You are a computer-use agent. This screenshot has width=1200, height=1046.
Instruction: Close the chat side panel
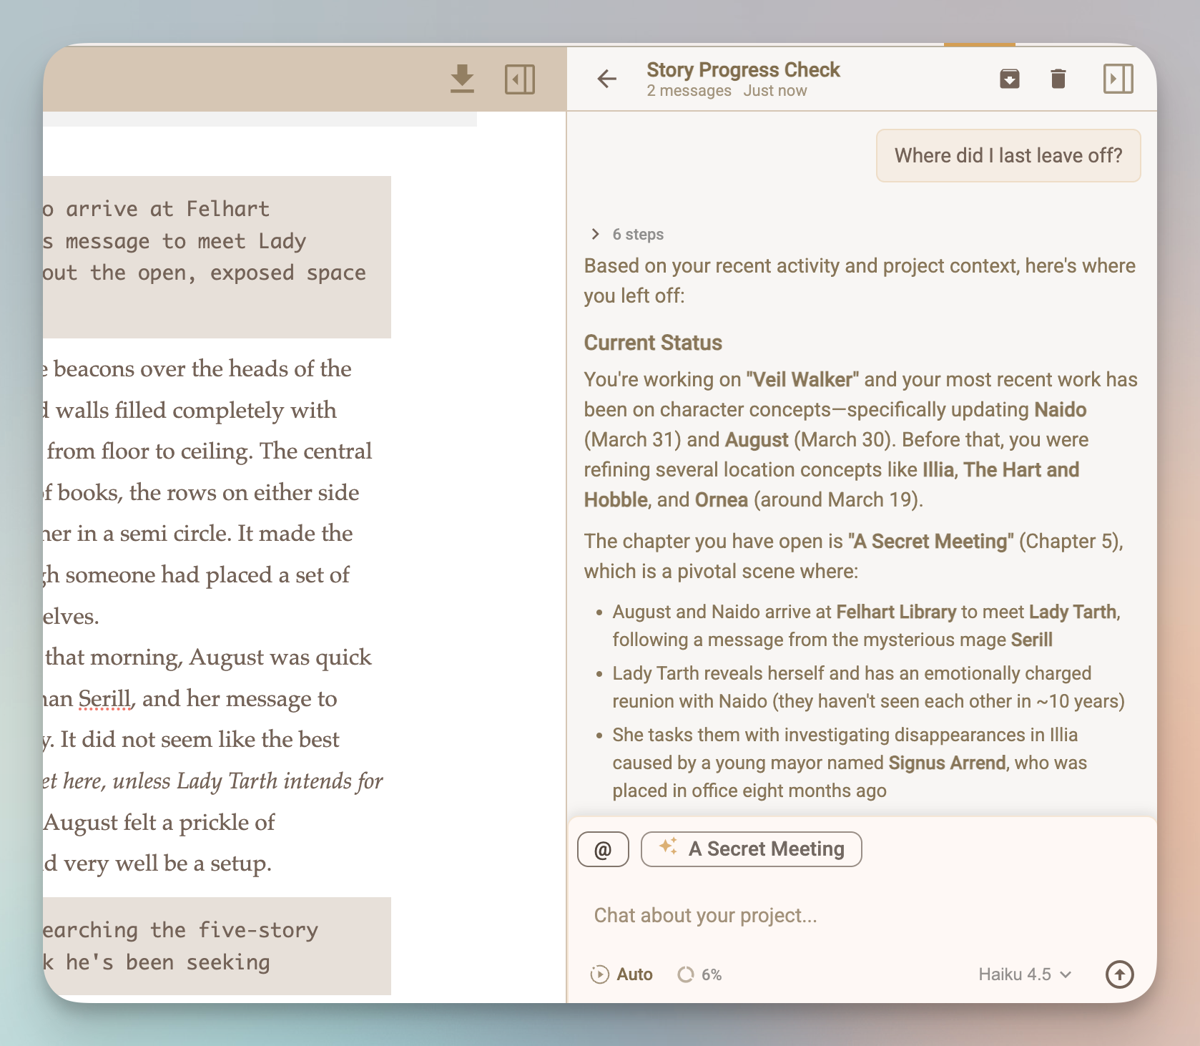[x=1118, y=79]
